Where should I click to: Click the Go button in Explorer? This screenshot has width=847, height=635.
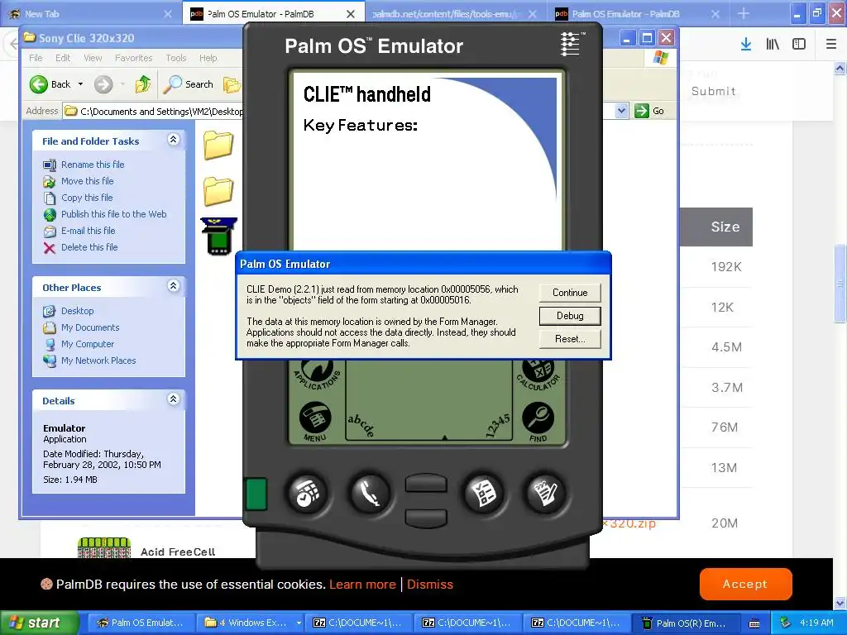[649, 112]
